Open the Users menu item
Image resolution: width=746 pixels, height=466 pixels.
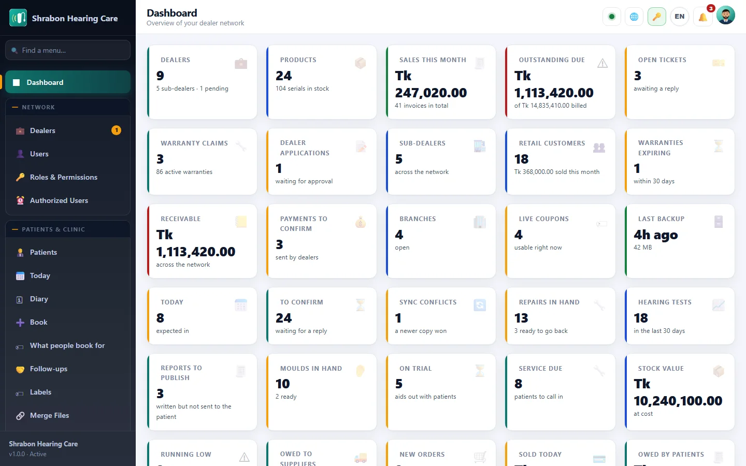68,154
